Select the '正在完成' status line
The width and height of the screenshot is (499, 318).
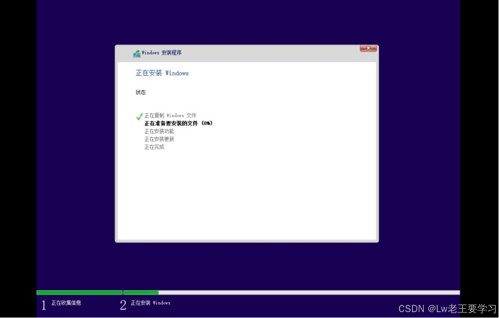(154, 147)
